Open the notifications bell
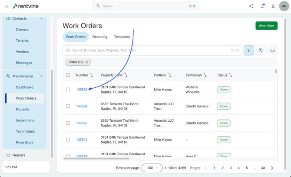The image size is (291, 177). (x=262, y=6)
